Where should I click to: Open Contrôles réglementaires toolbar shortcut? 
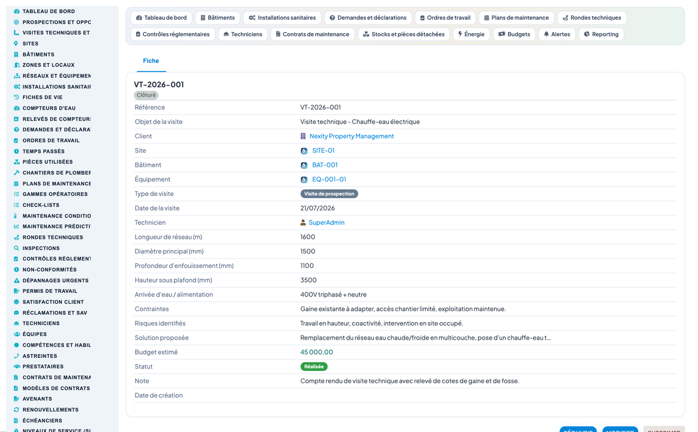pos(173,34)
